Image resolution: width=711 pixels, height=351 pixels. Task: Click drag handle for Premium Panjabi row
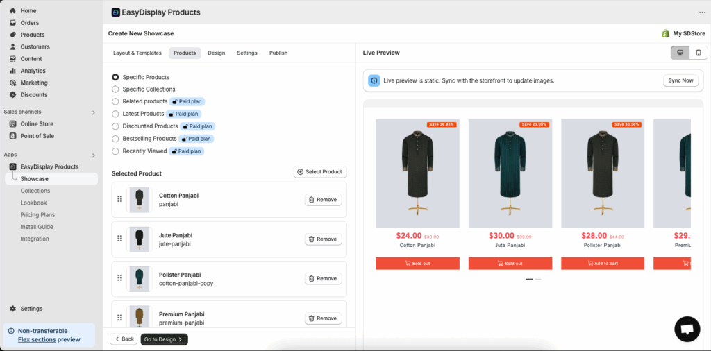(x=119, y=318)
